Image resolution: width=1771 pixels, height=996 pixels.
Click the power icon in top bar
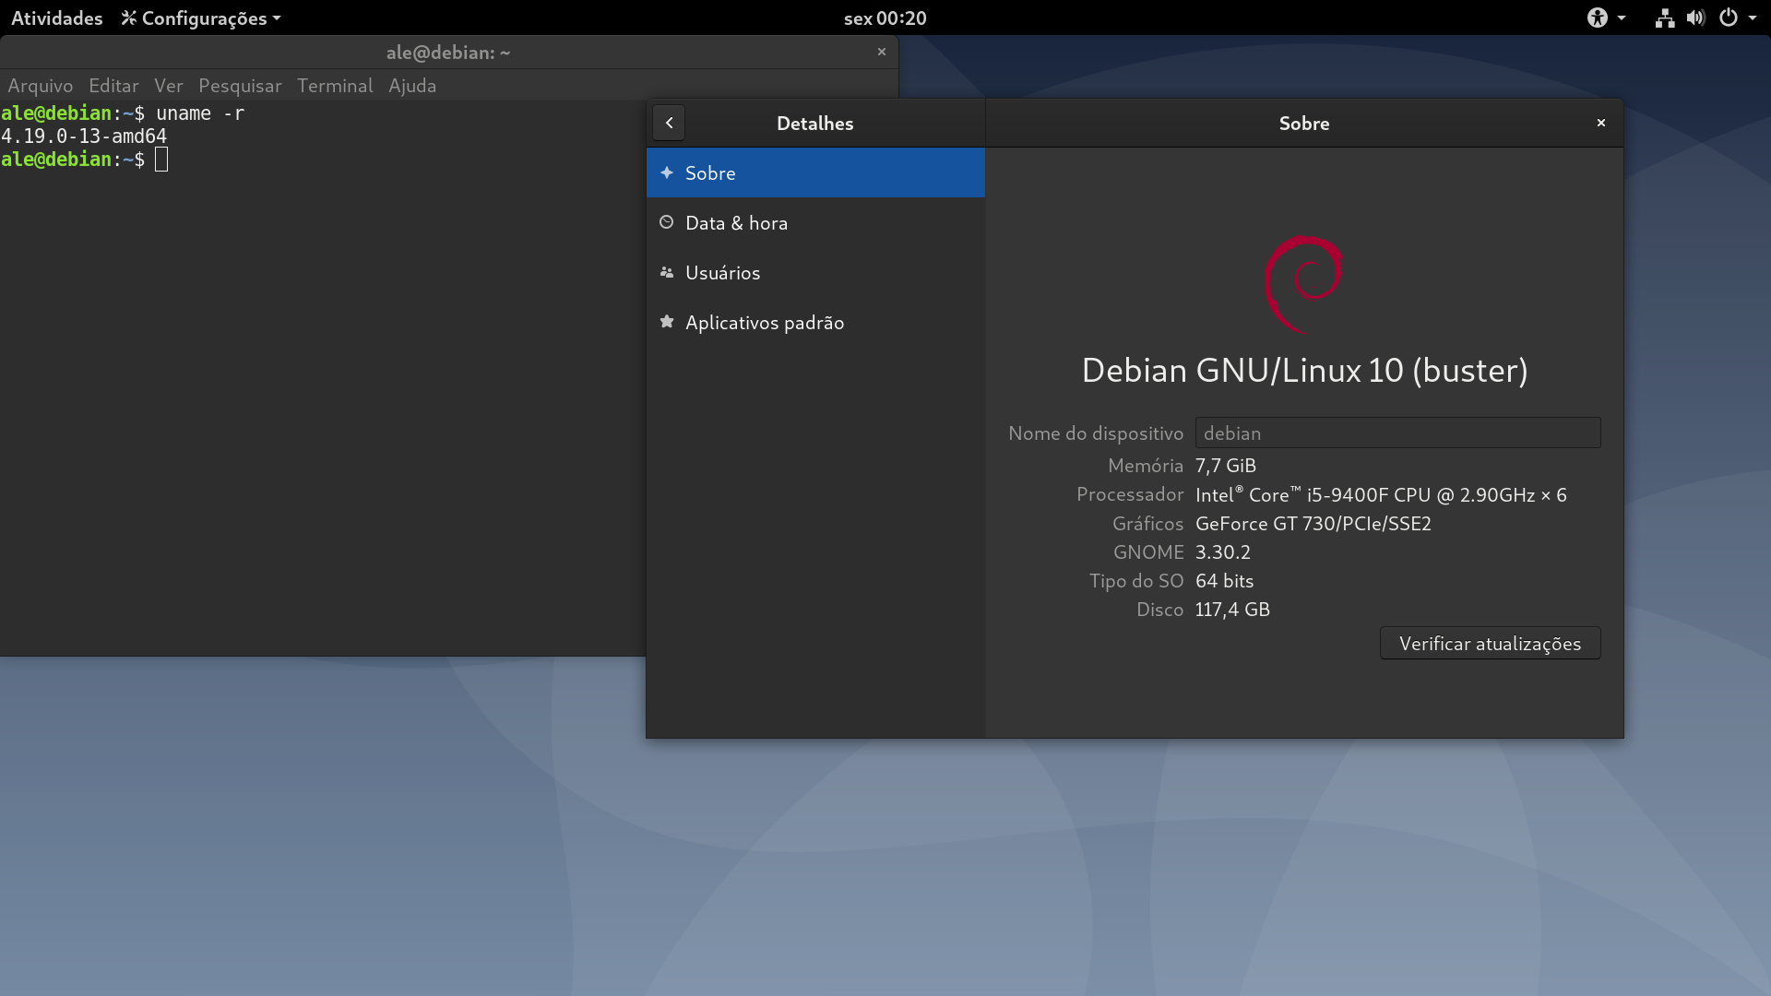pyautogui.click(x=1729, y=18)
